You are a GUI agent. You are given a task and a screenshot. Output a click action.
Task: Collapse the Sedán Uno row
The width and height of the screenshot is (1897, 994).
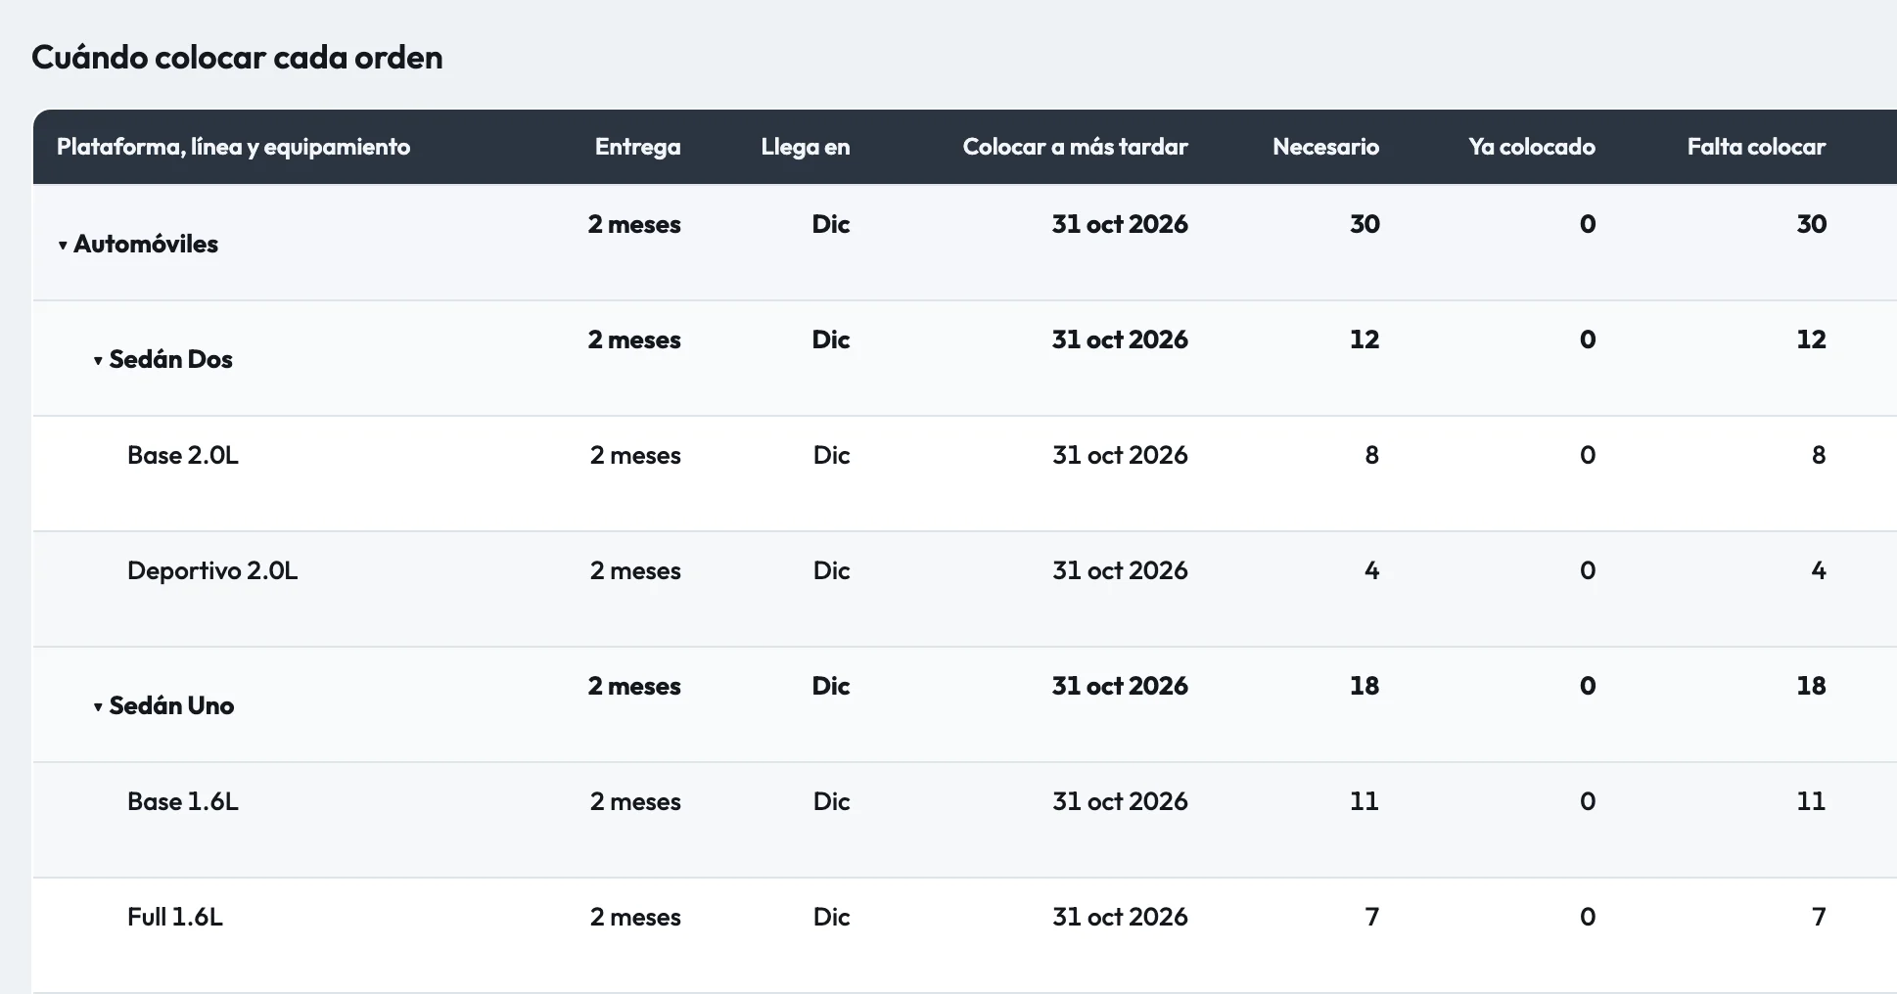point(98,706)
